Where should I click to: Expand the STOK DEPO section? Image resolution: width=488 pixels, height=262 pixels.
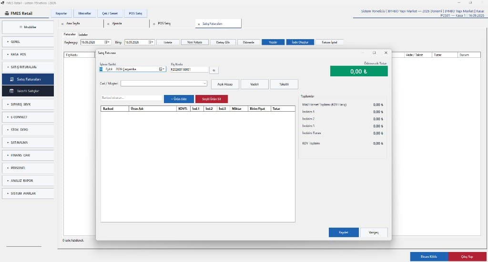28,130
